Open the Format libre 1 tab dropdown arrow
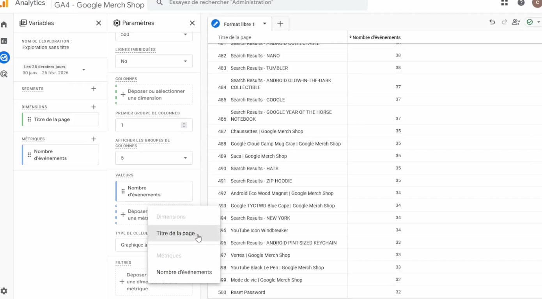 [265, 24]
